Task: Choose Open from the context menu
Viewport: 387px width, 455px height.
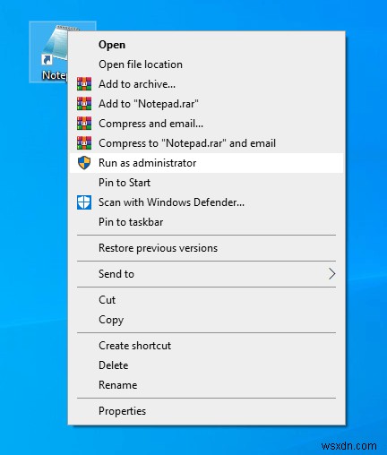Action: (206, 45)
